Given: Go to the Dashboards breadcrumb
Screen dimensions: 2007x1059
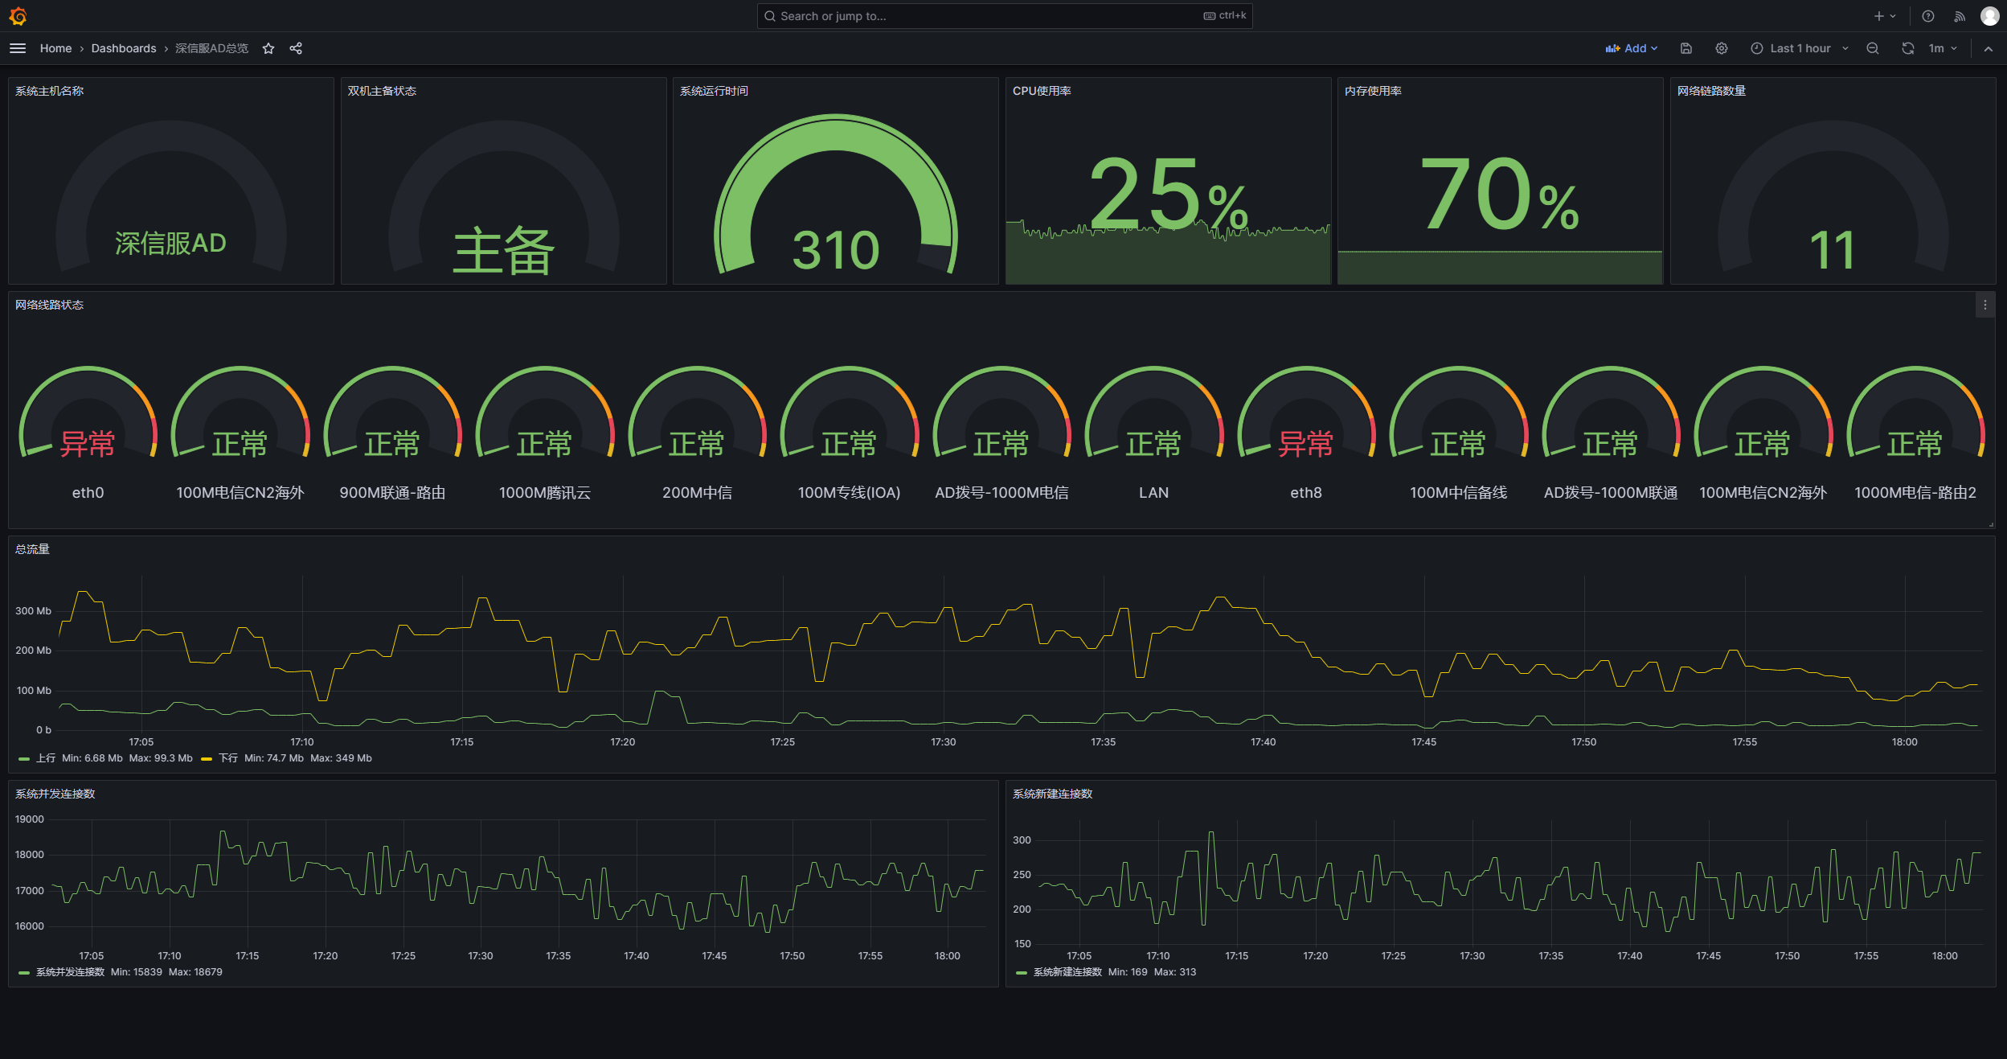Looking at the screenshot, I should 124,48.
